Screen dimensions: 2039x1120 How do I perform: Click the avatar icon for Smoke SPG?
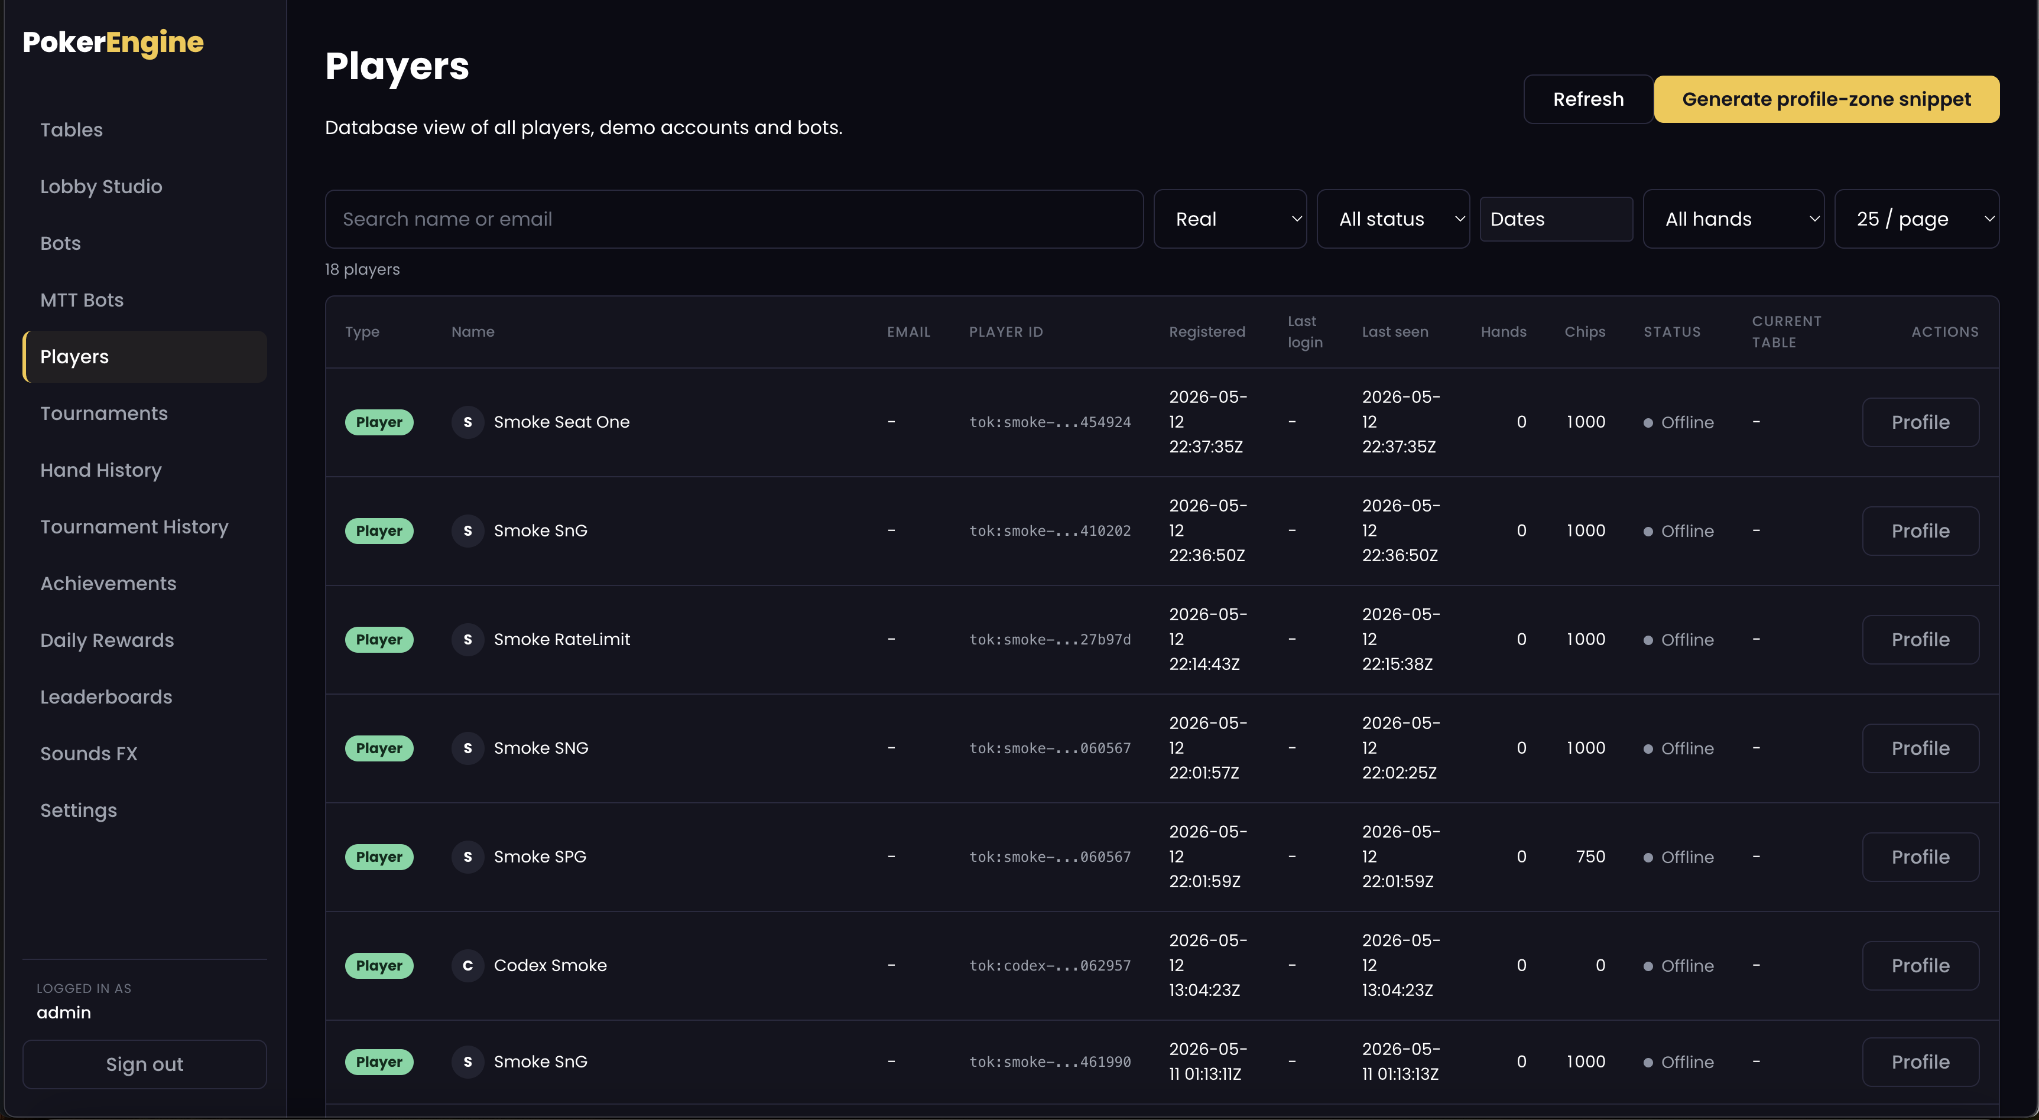[x=468, y=857]
